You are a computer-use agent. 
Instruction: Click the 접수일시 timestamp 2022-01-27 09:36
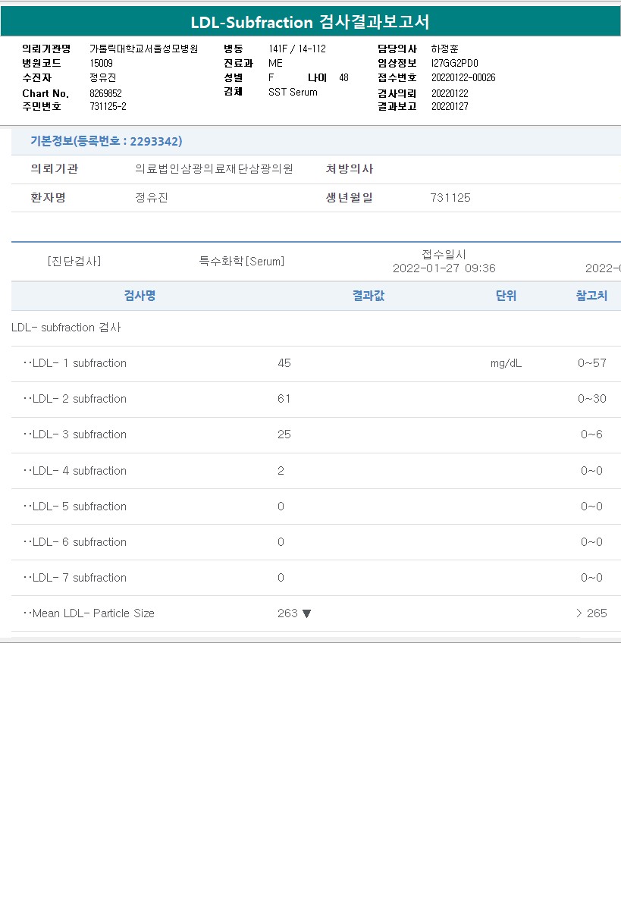click(444, 268)
